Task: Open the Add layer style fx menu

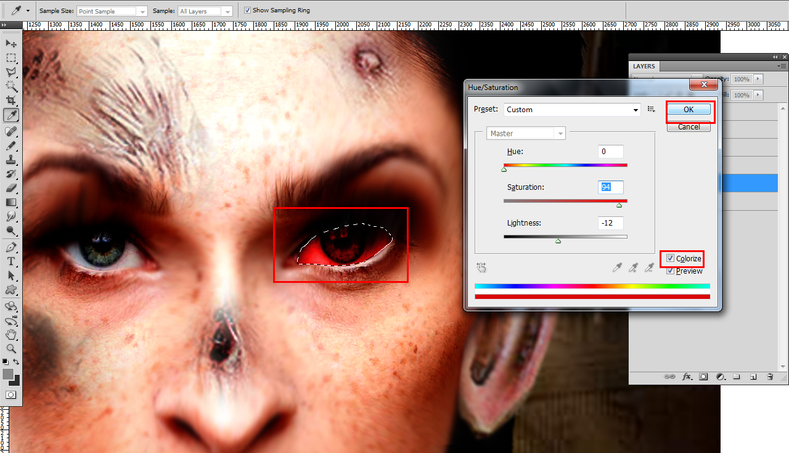Action: pyautogui.click(x=687, y=377)
